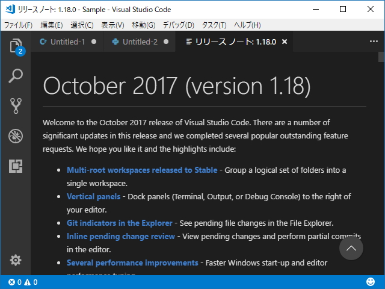Open the ヘルプ(H) menu

coord(247,25)
